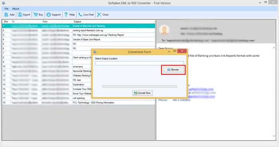The height and width of the screenshot is (147, 279).
Task: Click the Select Output Location text field
Action: click(139, 63)
